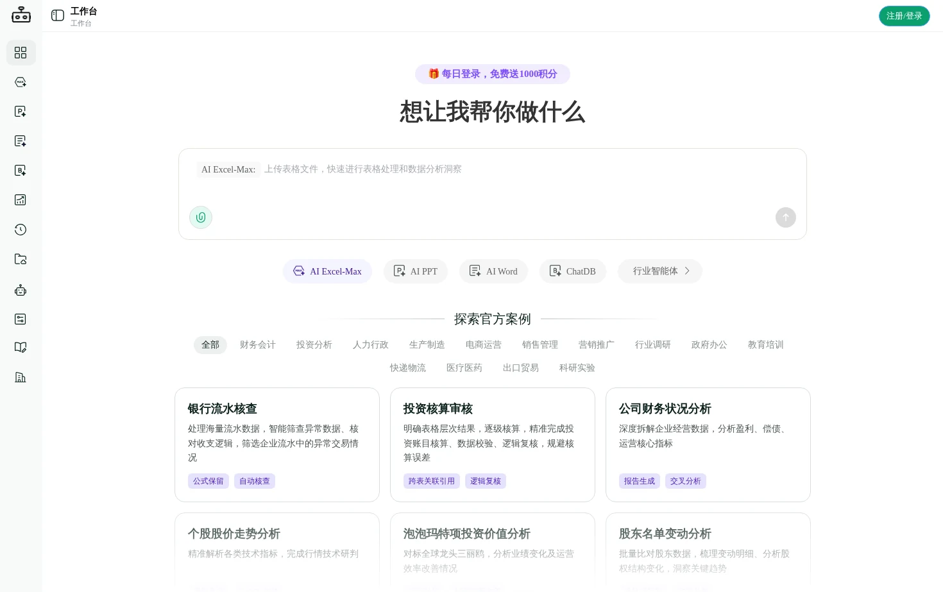Screen dimensions: 943x592
Task: Click the 注册/登录 button
Action: tap(905, 16)
